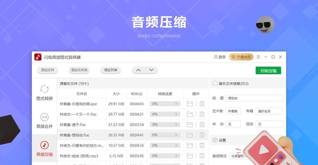Click the 格式转换 circular arrows icon

click(x=44, y=89)
